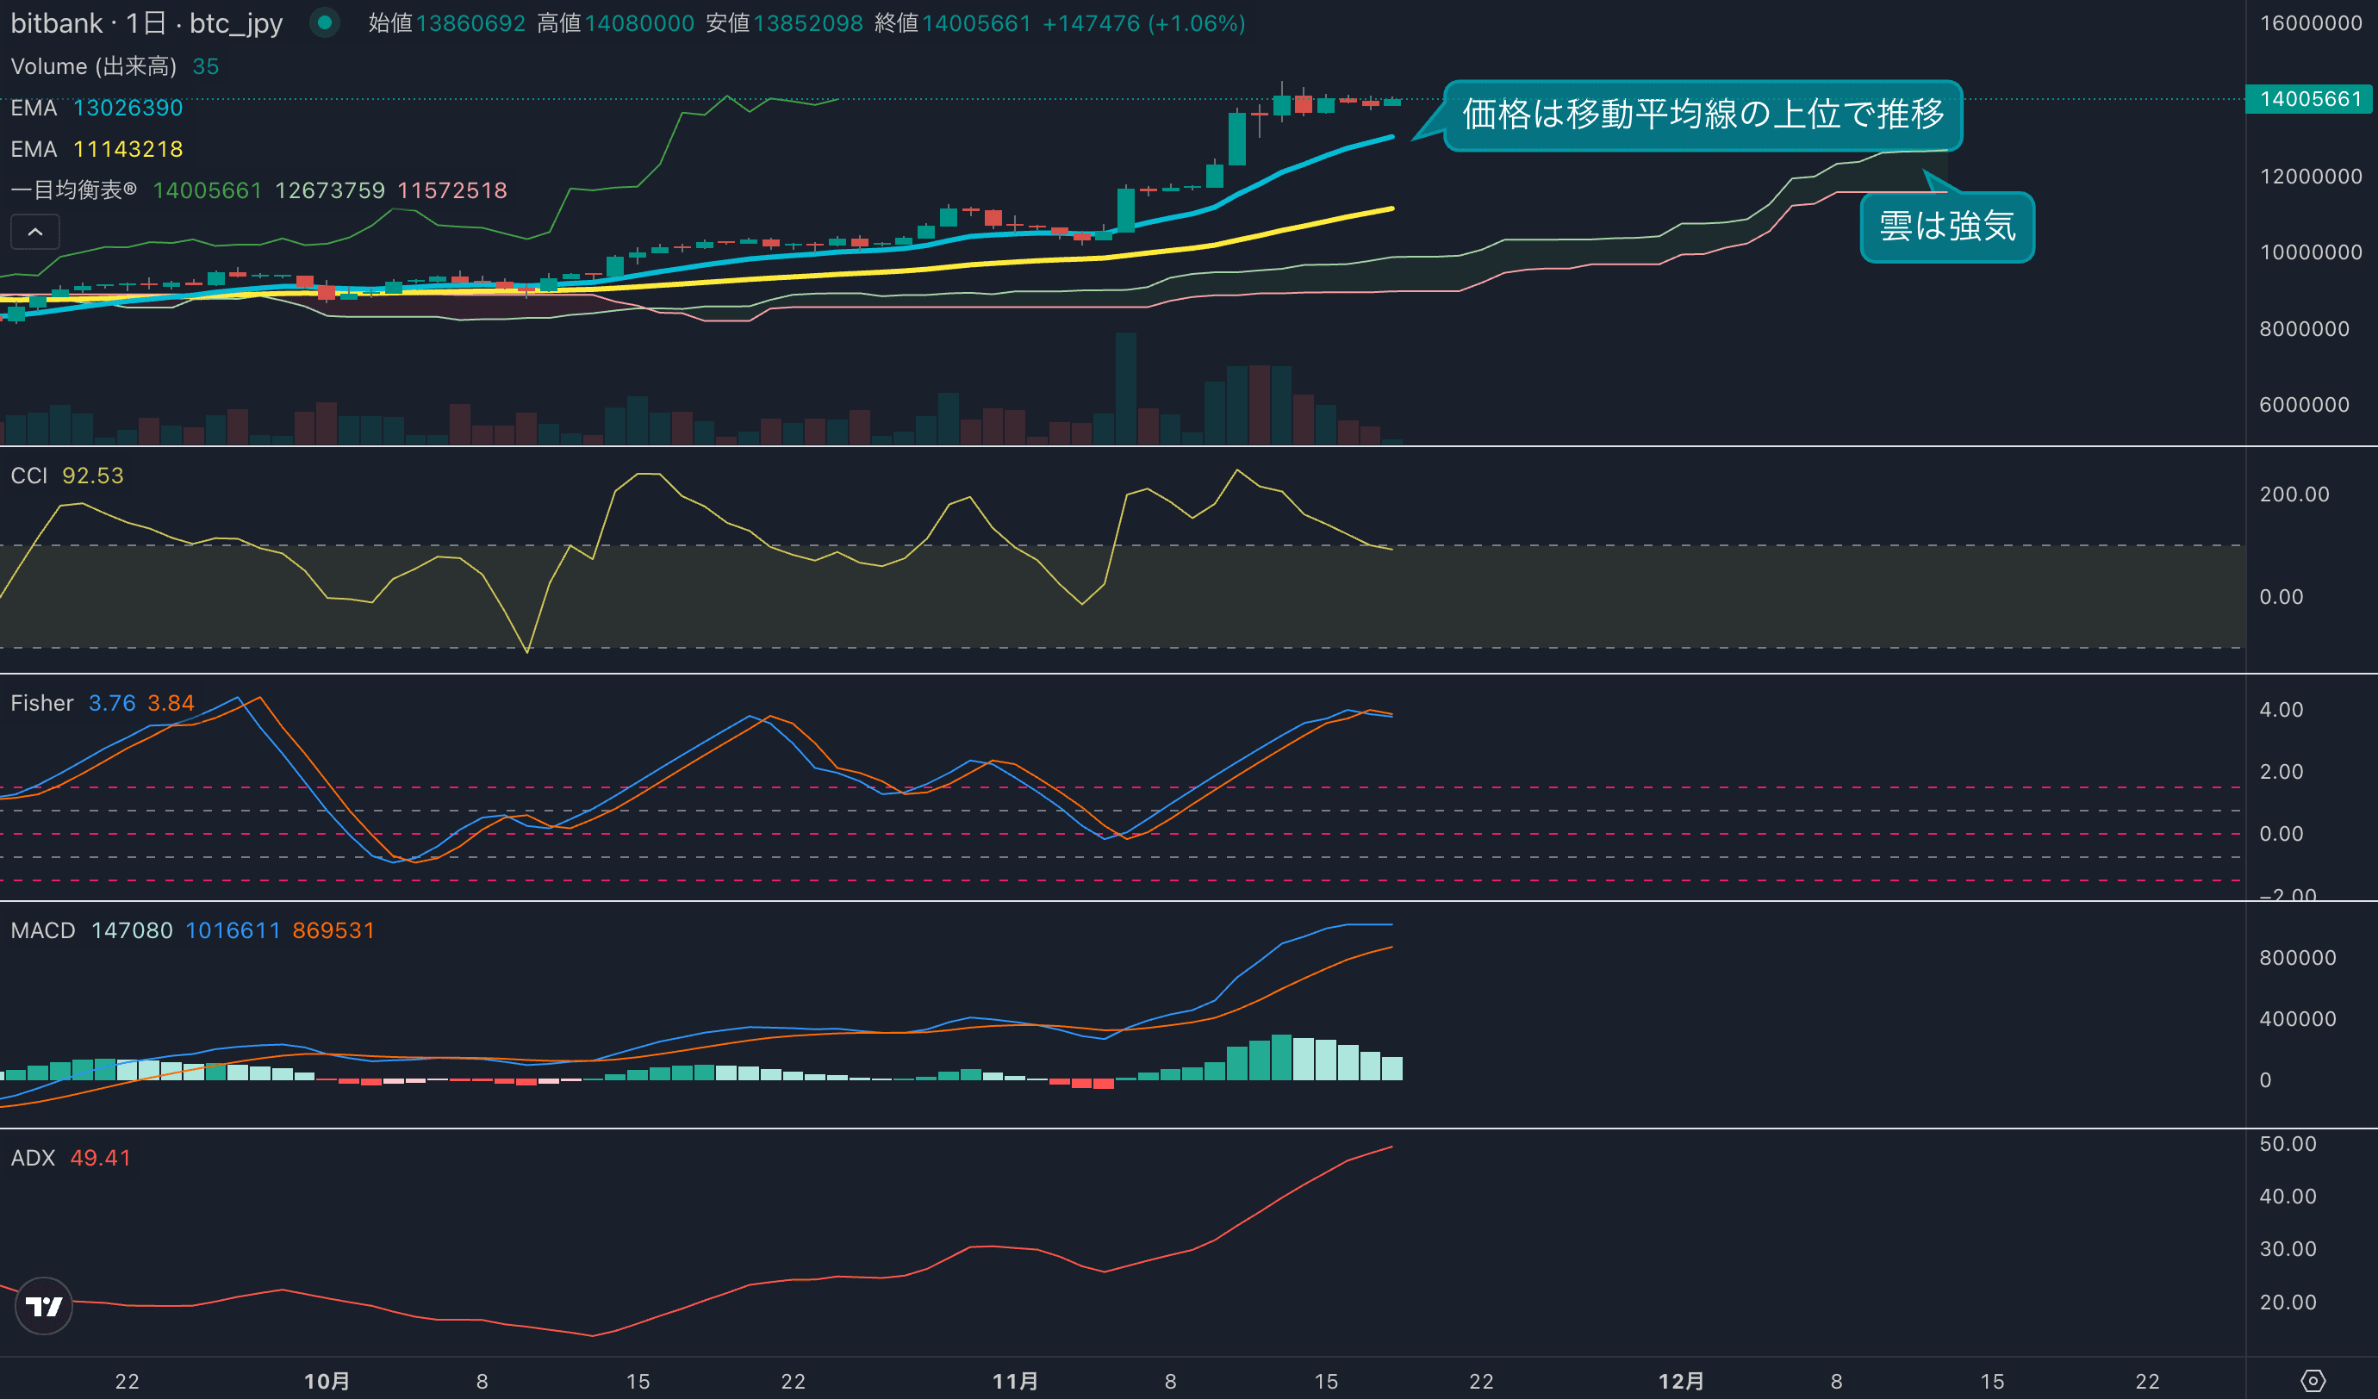This screenshot has width=2378, height=1399.
Task: Click the 一目均衡表 Ichimoku indicator legend
Action: point(73,190)
